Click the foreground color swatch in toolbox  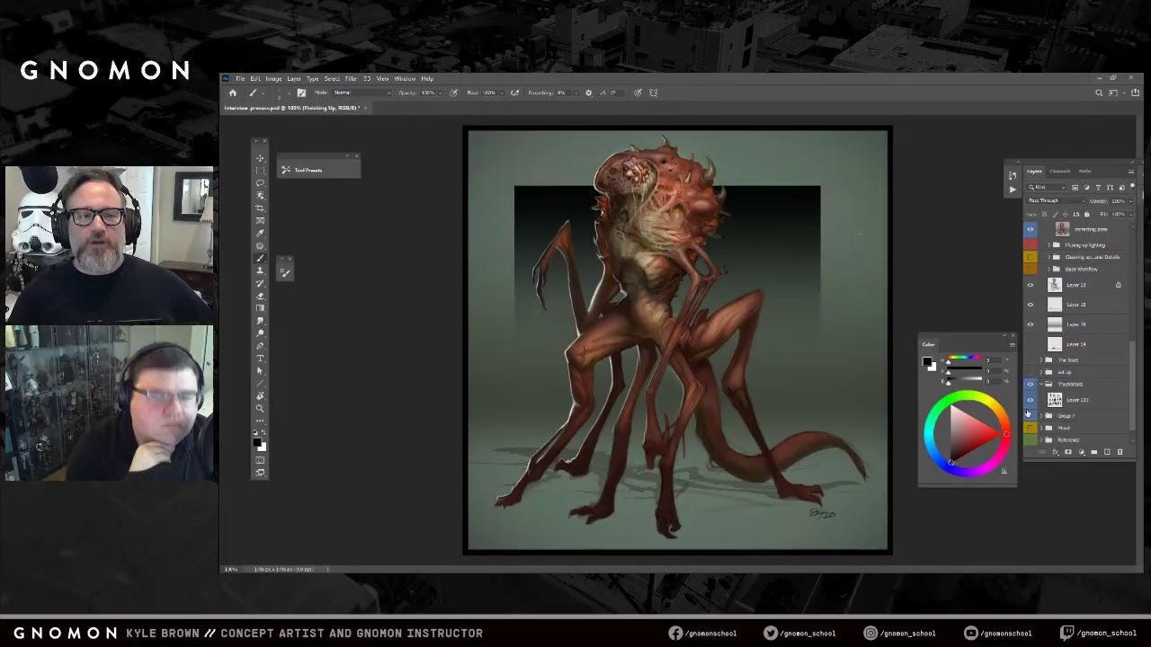point(258,441)
